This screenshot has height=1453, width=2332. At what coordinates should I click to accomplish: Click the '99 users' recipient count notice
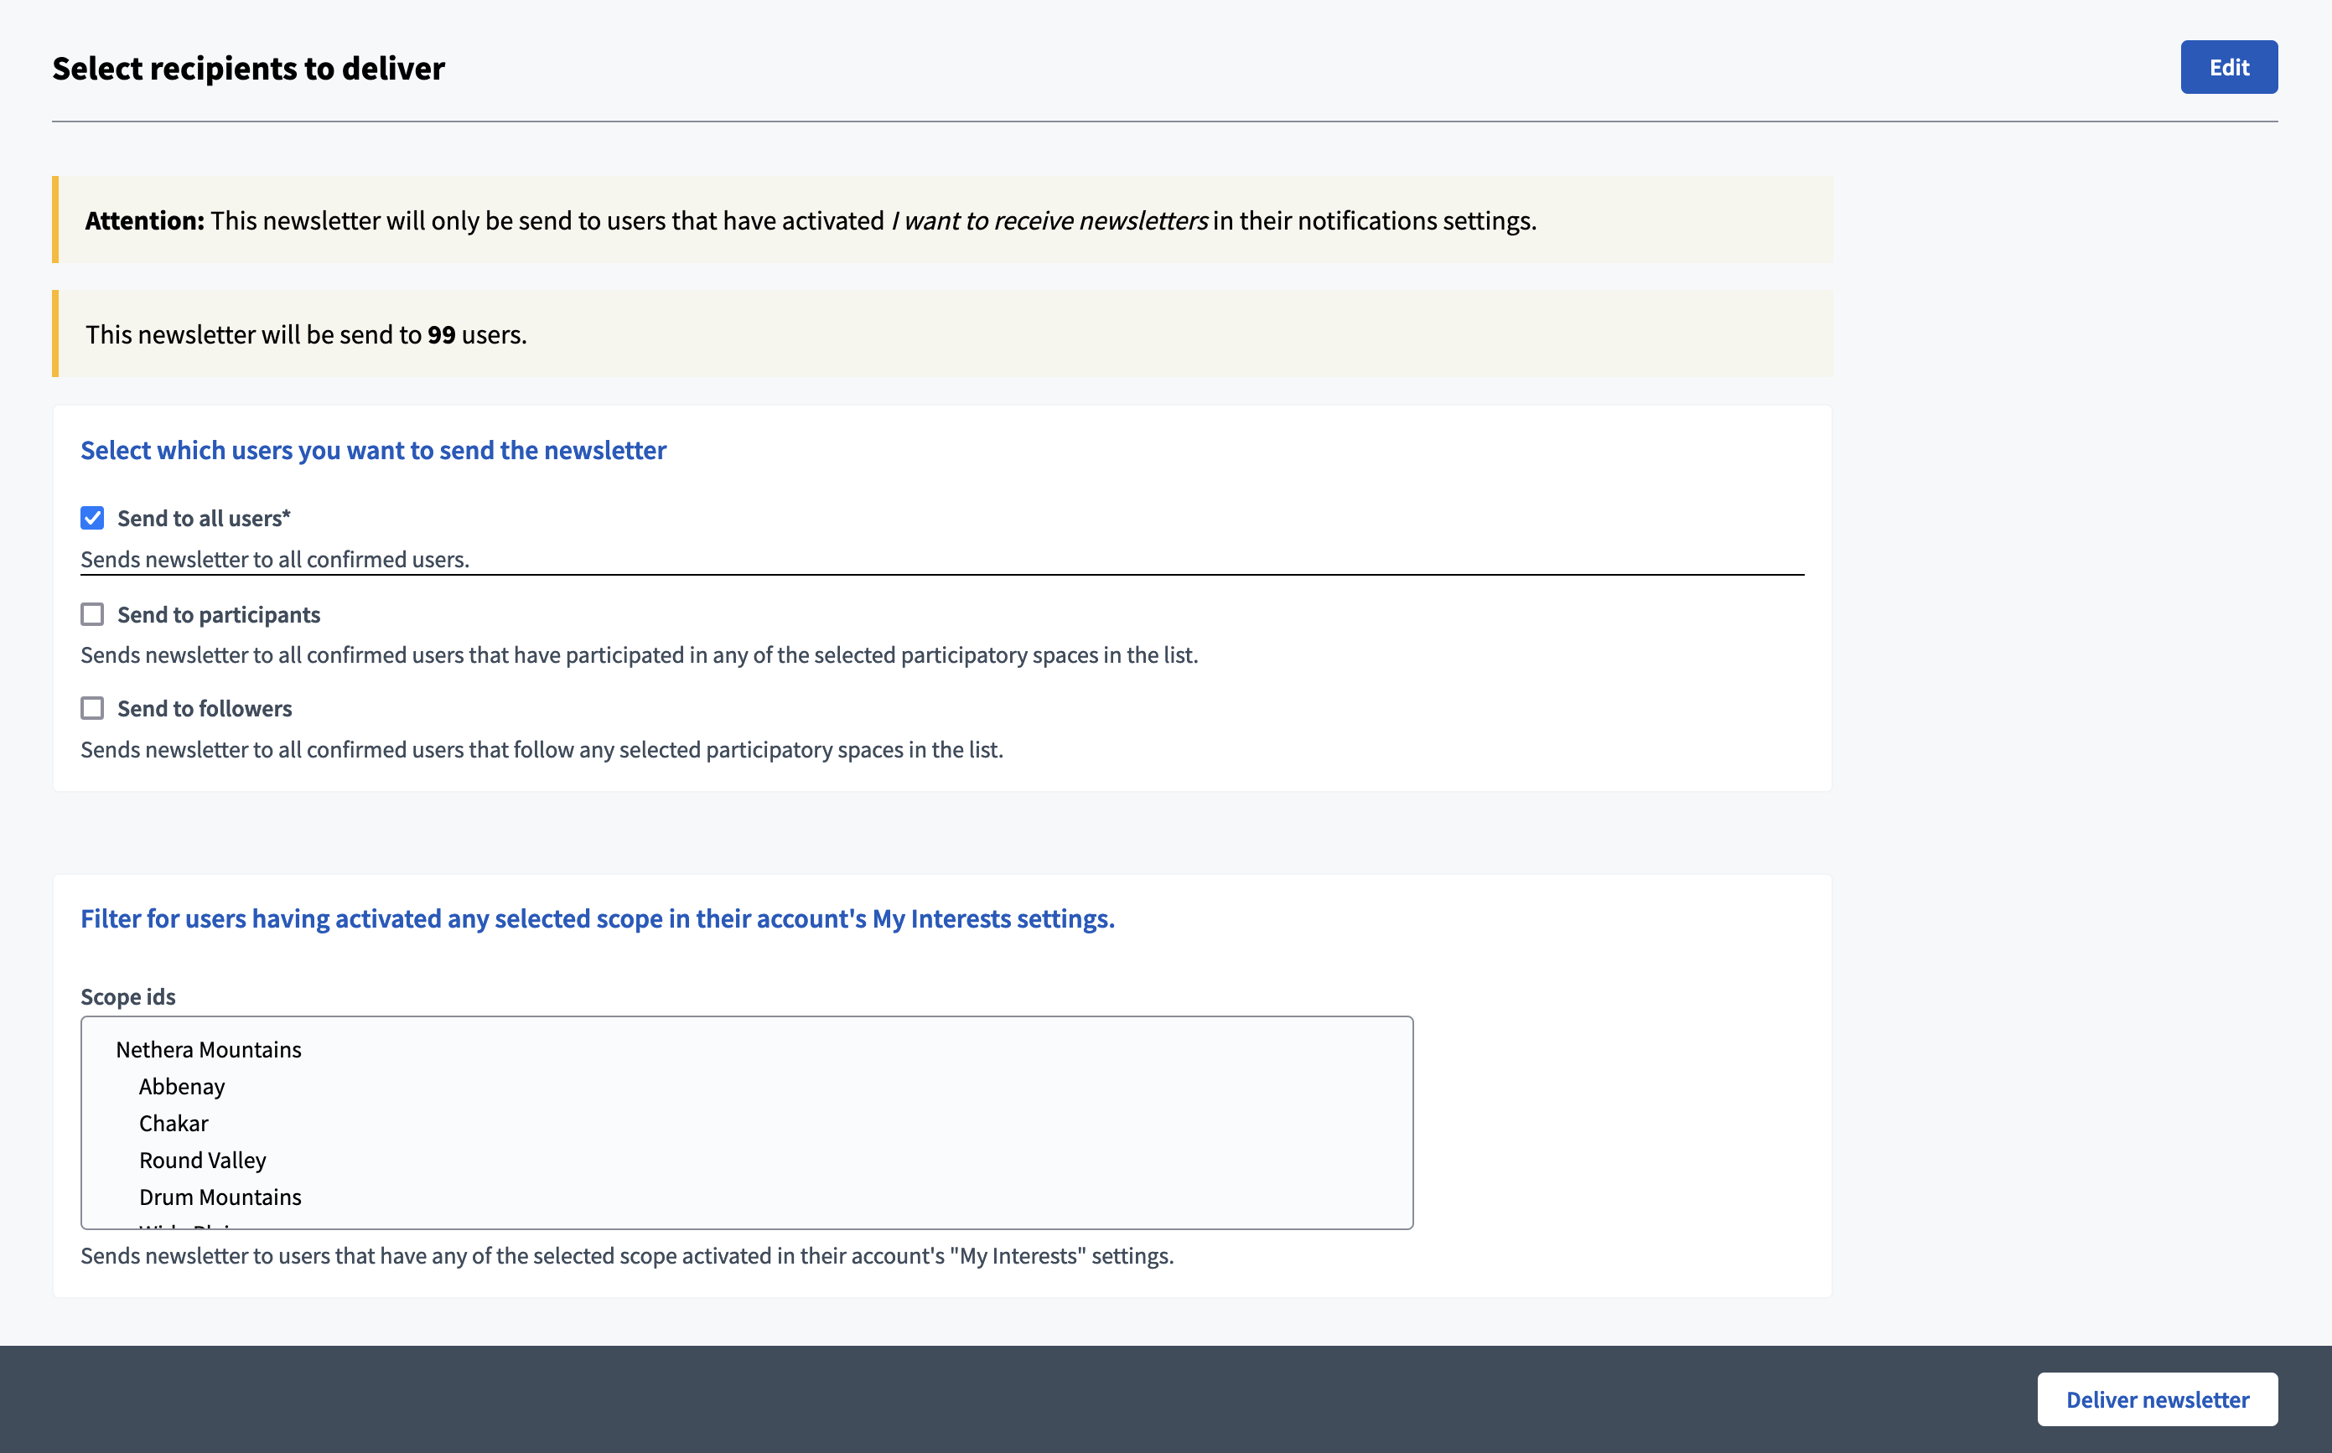[x=306, y=334]
